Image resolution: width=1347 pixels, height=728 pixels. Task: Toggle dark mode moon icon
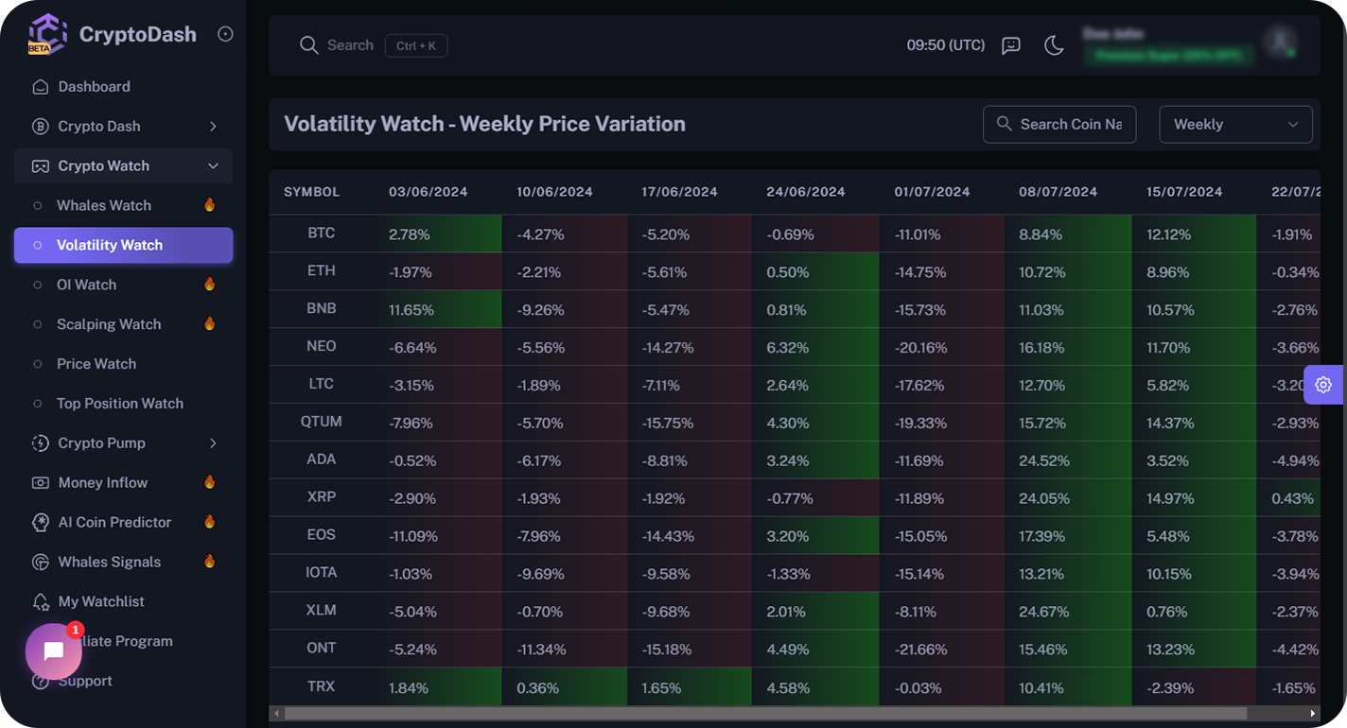coord(1054,45)
